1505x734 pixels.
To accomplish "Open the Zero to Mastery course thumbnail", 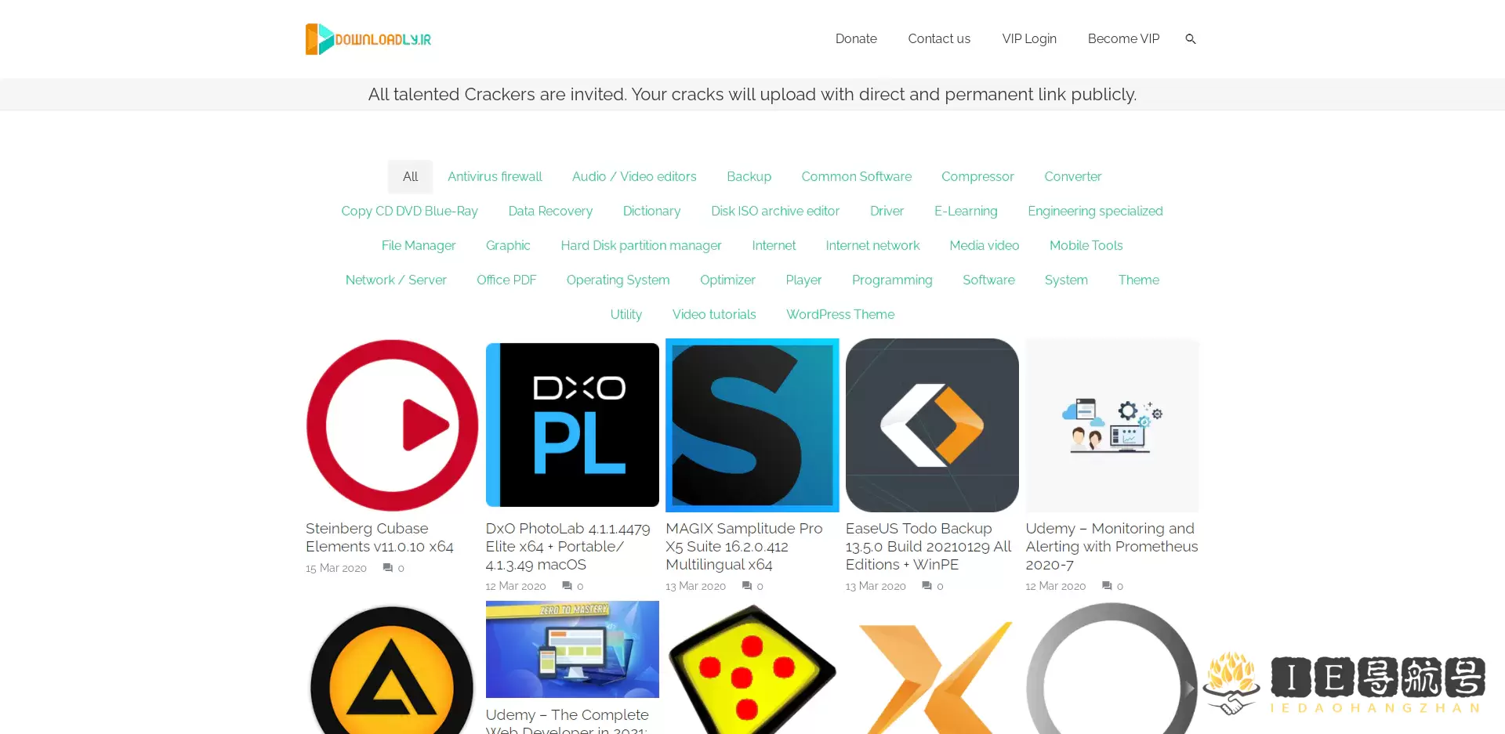I will coord(572,649).
